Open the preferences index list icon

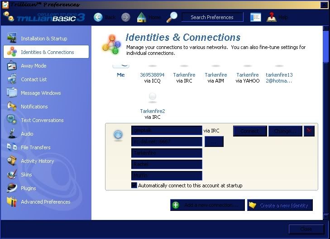point(255,17)
